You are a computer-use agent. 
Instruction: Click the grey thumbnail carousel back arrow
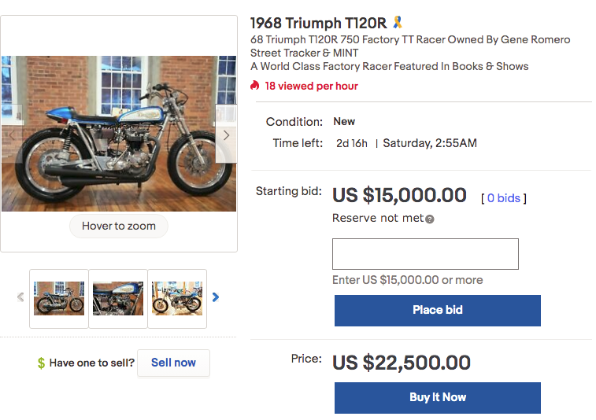(x=20, y=297)
